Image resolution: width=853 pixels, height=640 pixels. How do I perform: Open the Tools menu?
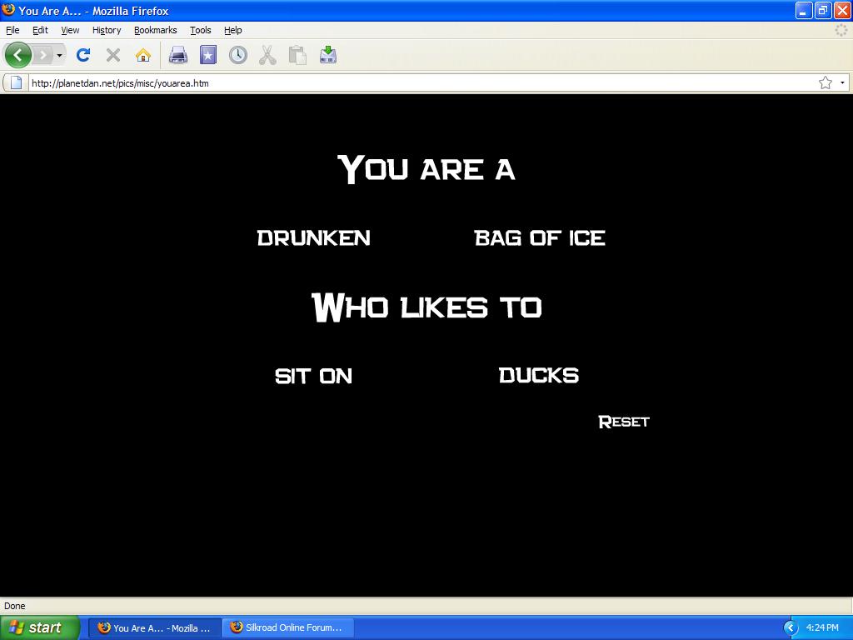[200, 30]
